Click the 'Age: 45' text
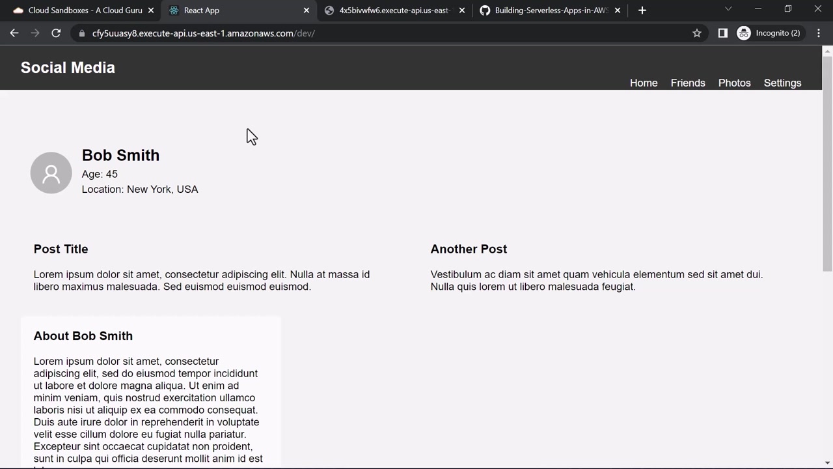The image size is (833, 469). pos(100,174)
